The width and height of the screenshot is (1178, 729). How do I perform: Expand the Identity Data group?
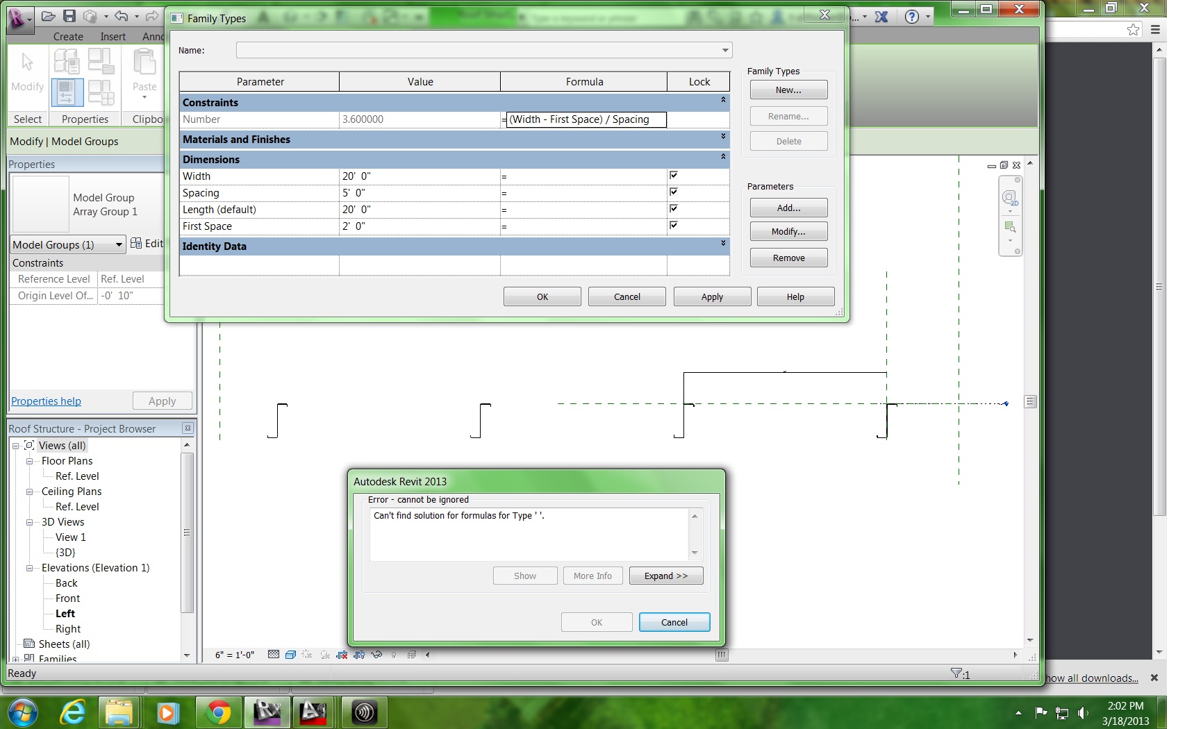[x=723, y=244]
